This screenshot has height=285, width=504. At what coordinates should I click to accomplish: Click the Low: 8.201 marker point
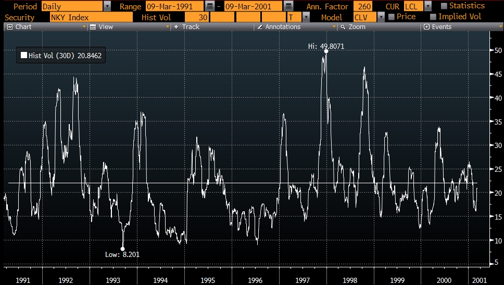(122, 249)
